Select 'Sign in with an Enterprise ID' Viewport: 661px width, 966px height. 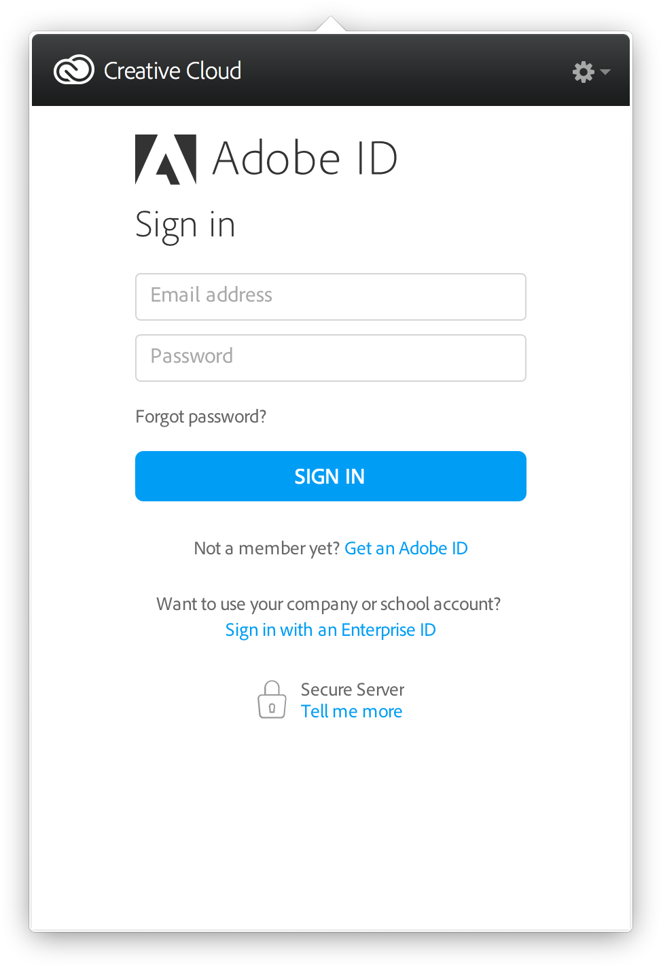point(330,630)
